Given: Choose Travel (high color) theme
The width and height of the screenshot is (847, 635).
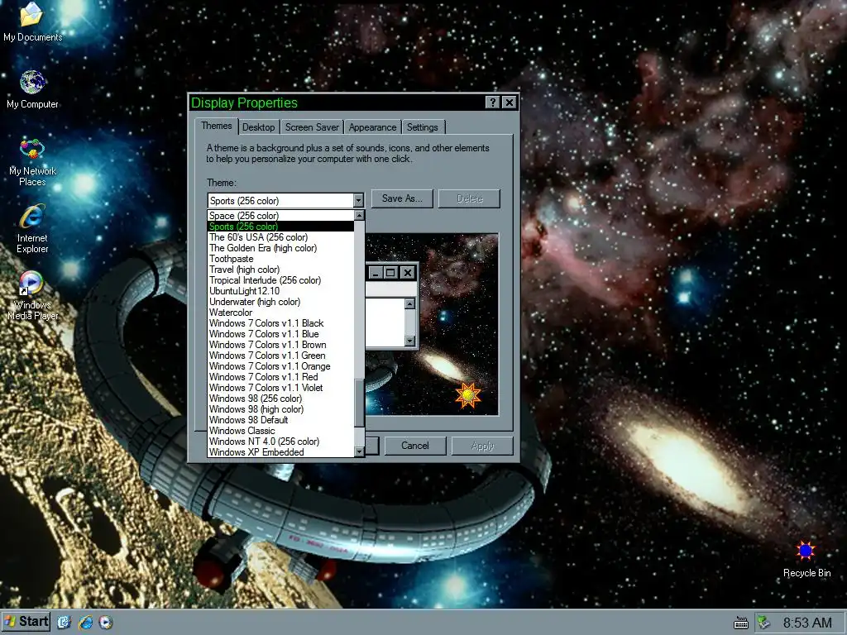Looking at the screenshot, I should point(281,270).
